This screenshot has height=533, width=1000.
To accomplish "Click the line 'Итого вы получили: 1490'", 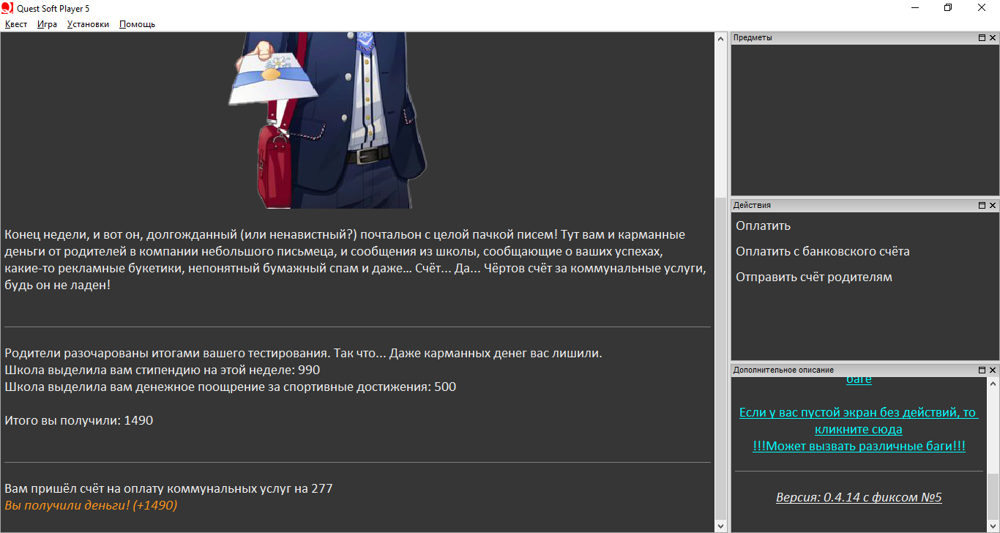I will click(x=79, y=421).
